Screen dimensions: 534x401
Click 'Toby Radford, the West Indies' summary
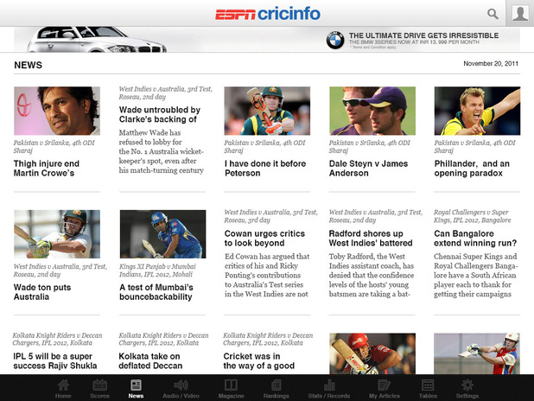pyautogui.click(x=372, y=276)
